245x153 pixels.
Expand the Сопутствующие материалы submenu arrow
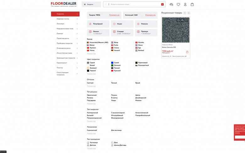[77, 74]
